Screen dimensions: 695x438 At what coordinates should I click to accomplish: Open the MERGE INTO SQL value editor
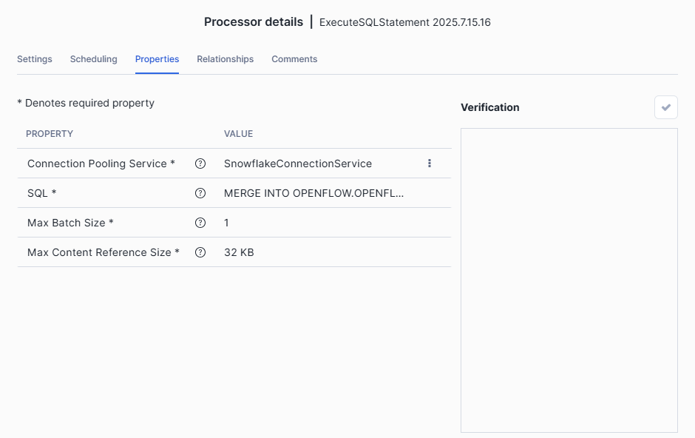314,193
